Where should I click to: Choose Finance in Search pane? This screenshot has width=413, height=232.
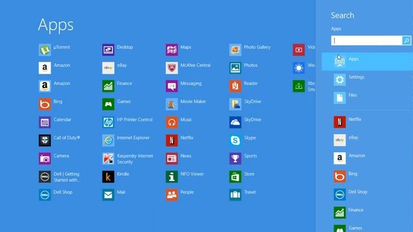click(x=367, y=213)
